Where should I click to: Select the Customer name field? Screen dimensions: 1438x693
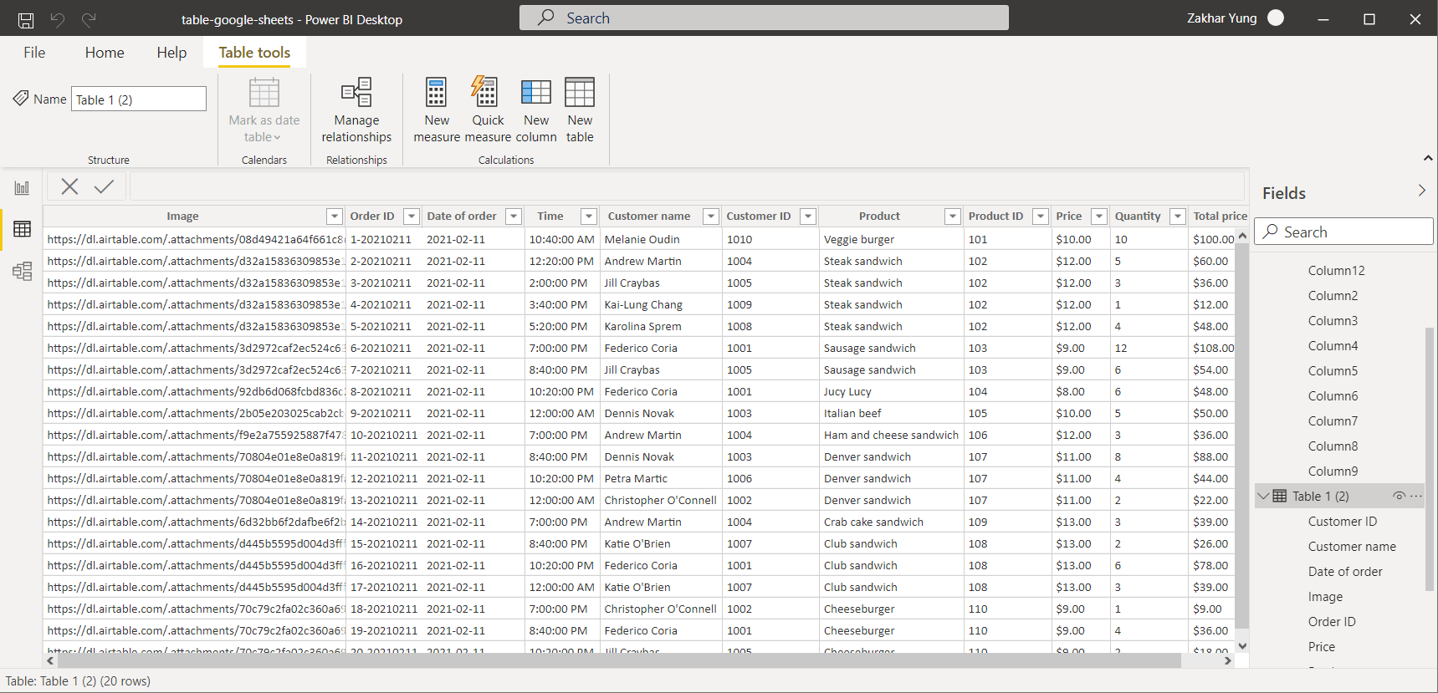point(1352,546)
